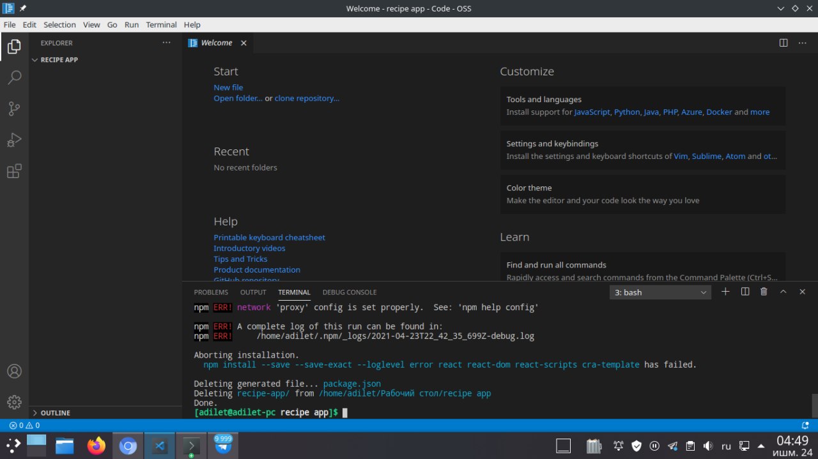
Task: Maximize the panel size with chevron up
Action: coord(783,292)
